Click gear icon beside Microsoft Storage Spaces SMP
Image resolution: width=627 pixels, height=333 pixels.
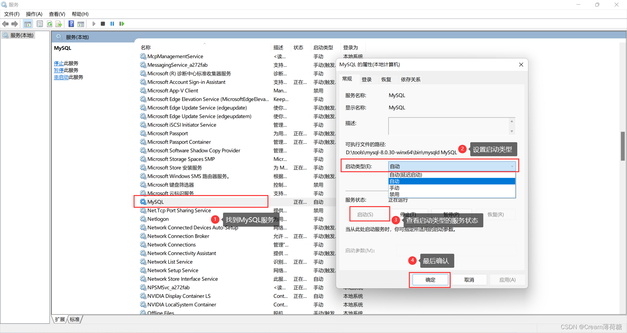[143, 159]
